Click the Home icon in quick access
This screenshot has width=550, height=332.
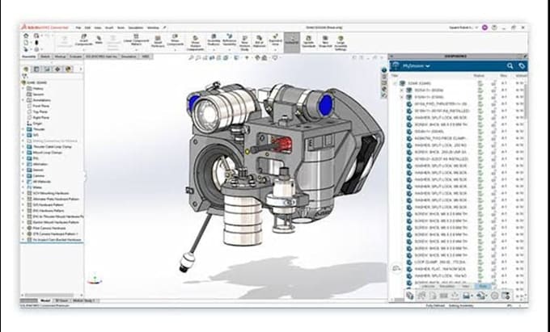click(26, 36)
